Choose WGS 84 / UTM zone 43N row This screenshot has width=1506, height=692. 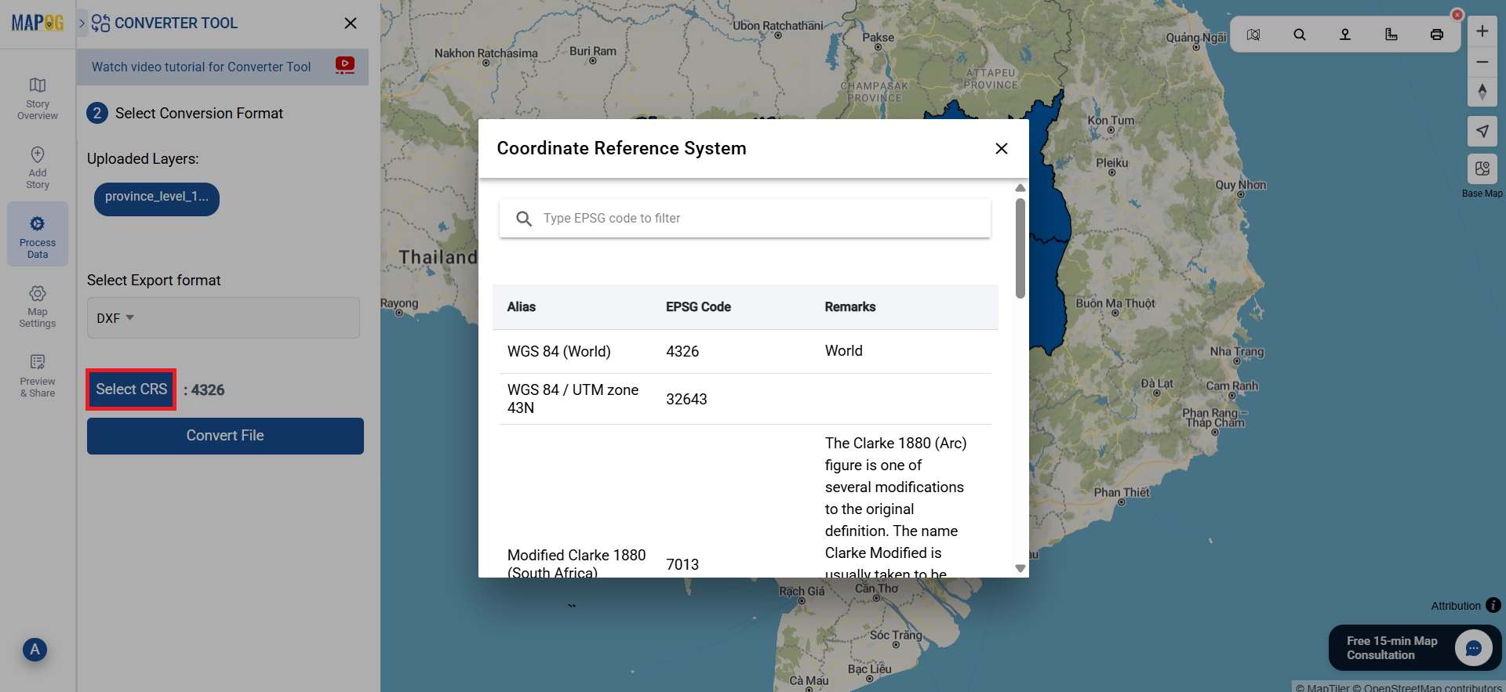(745, 399)
